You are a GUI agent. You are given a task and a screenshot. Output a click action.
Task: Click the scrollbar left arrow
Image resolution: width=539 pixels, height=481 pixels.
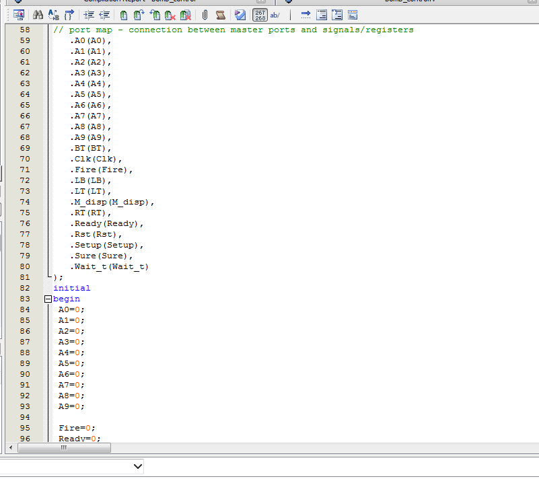point(10,447)
